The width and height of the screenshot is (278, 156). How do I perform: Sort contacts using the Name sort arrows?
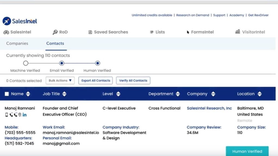(x=28, y=94)
